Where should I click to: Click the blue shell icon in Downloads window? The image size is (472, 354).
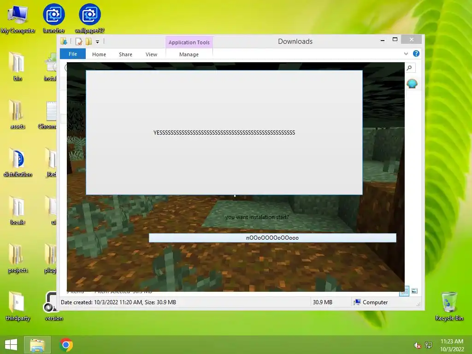pyautogui.click(x=412, y=84)
